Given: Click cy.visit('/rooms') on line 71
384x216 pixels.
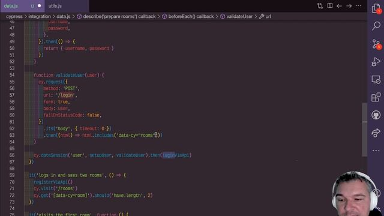Looking at the screenshot, I should tap(55, 188).
